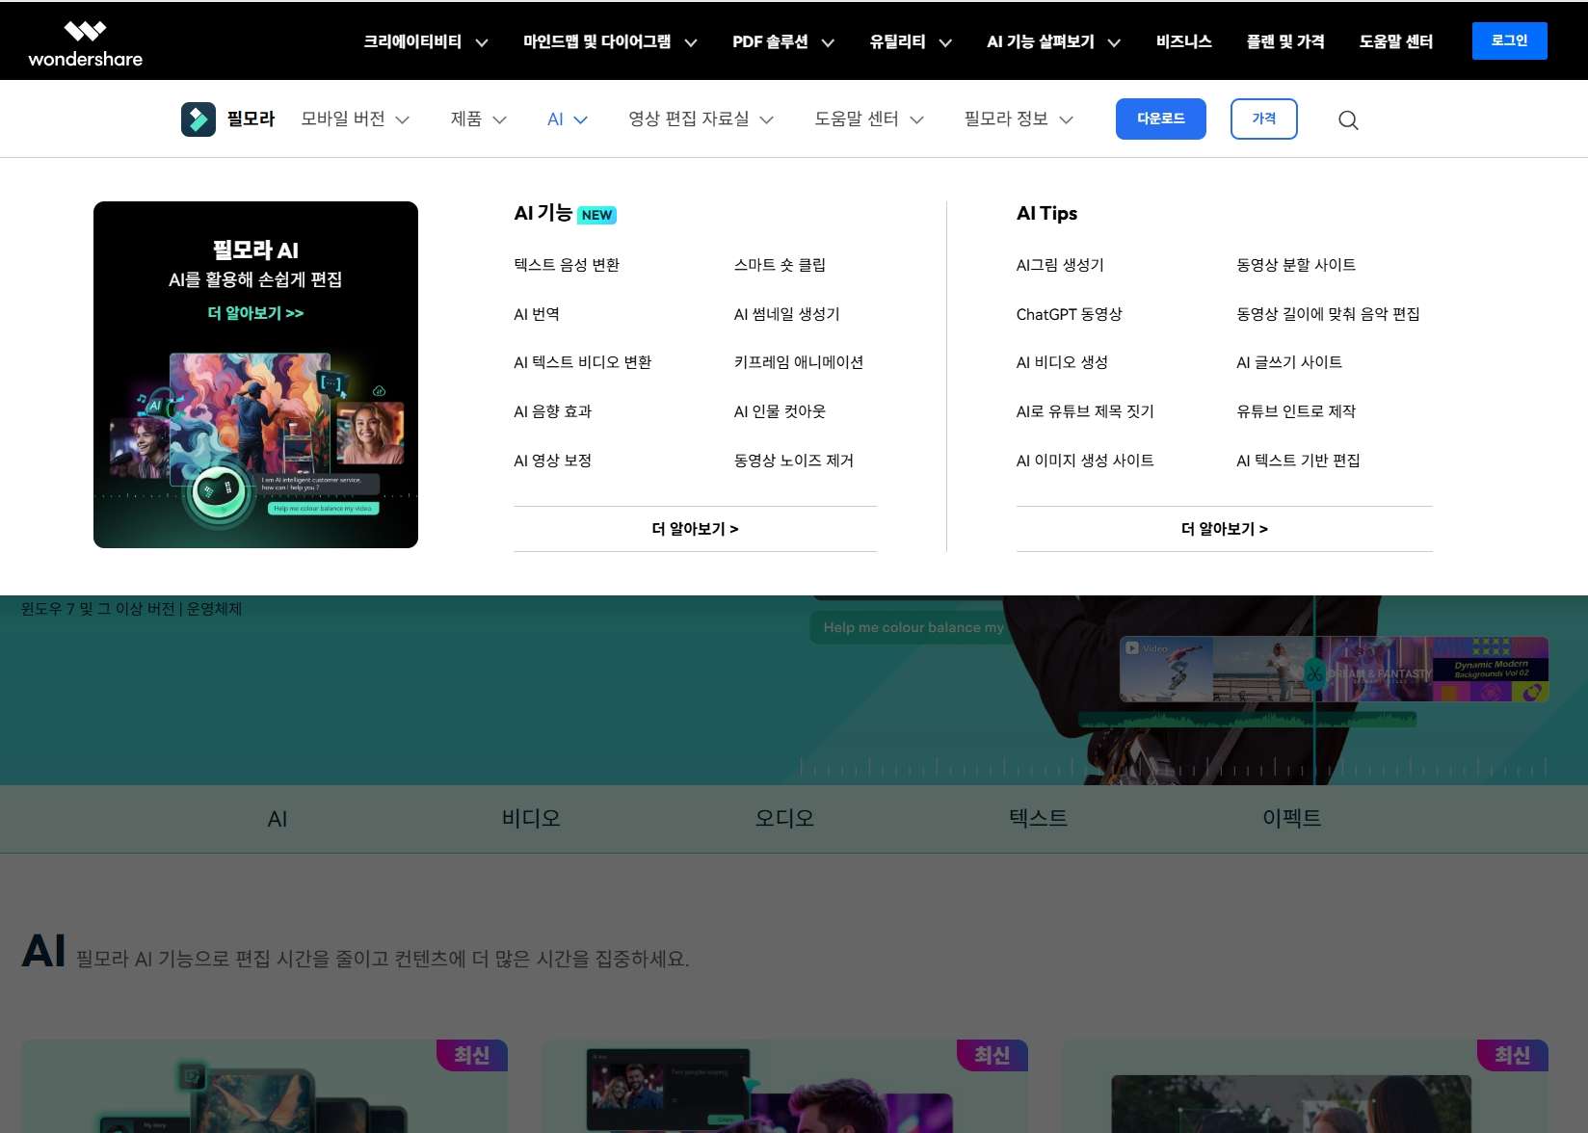Screen dimensions: 1588x1133
Task: Open AI 번역 link
Action: 537,314
